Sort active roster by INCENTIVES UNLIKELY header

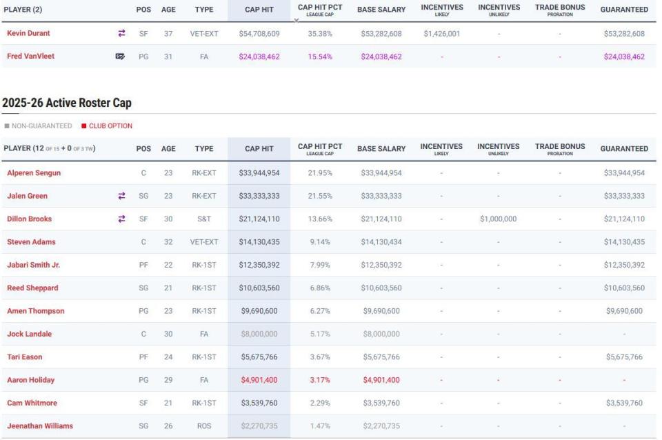click(498, 149)
